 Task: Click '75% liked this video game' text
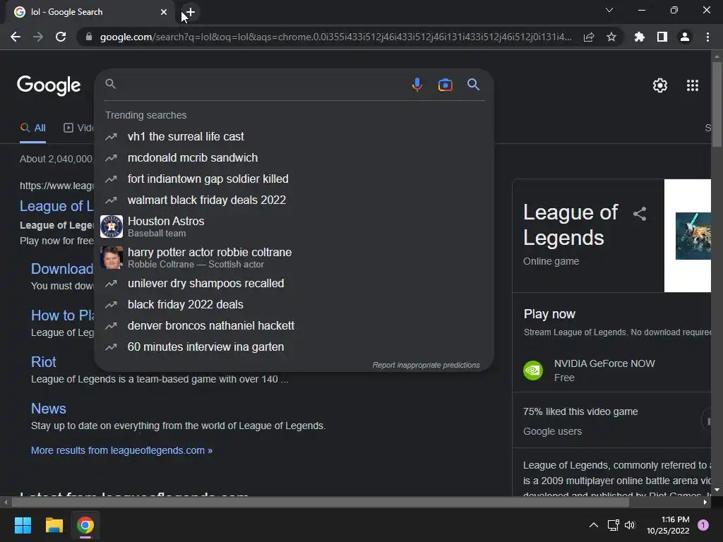[x=580, y=411]
